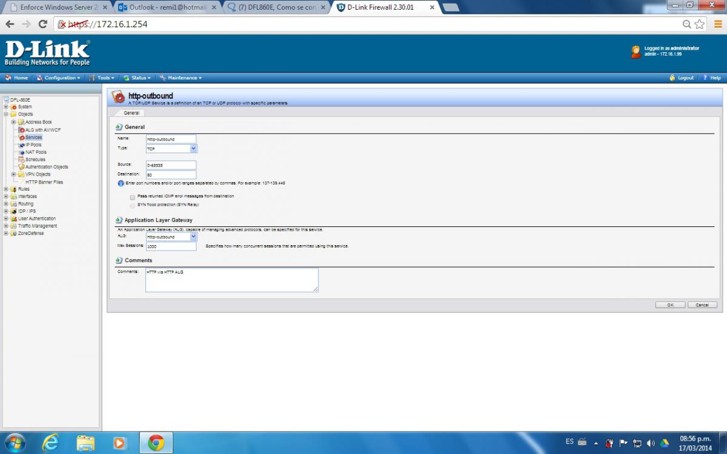
Task: Bookmark the page with the star icon
Action: click(700, 24)
